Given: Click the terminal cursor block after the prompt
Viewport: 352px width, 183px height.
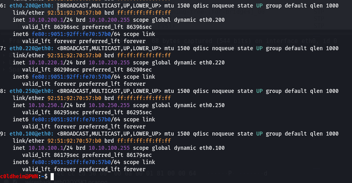Looking at the screenshot, I should click(x=52, y=176).
